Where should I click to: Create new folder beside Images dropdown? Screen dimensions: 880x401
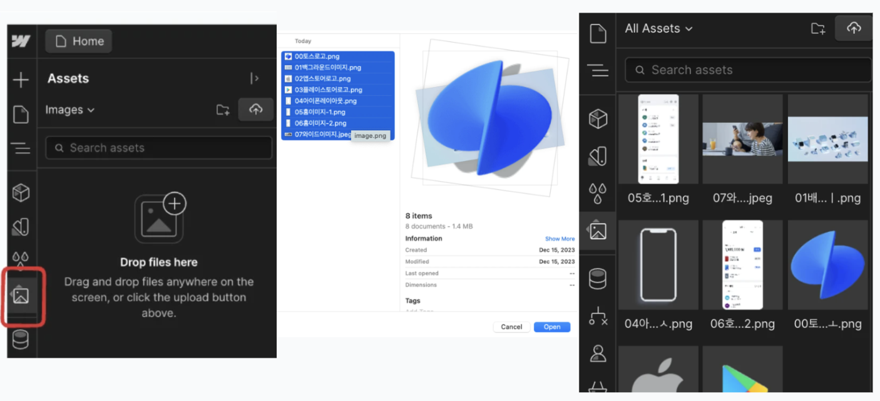(223, 110)
